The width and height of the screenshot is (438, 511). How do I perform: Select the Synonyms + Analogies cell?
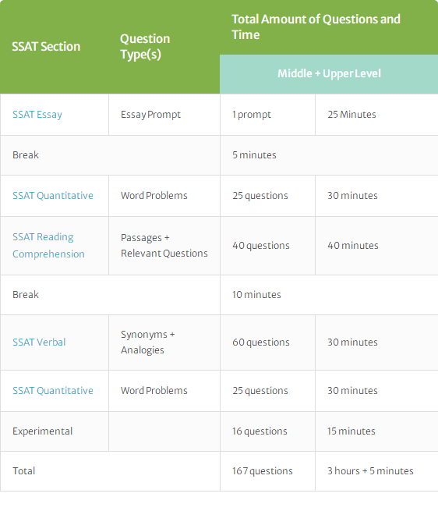(164, 342)
